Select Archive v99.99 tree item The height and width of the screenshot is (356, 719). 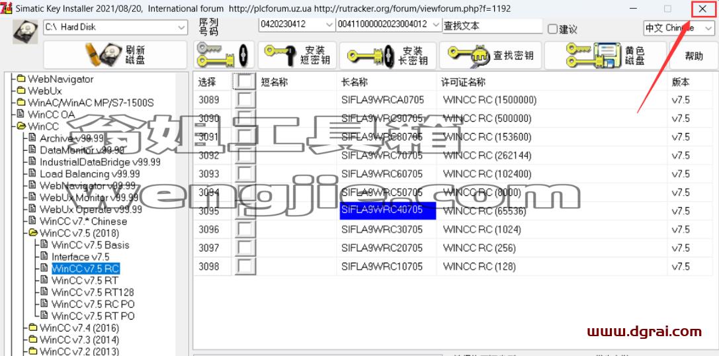(72, 138)
